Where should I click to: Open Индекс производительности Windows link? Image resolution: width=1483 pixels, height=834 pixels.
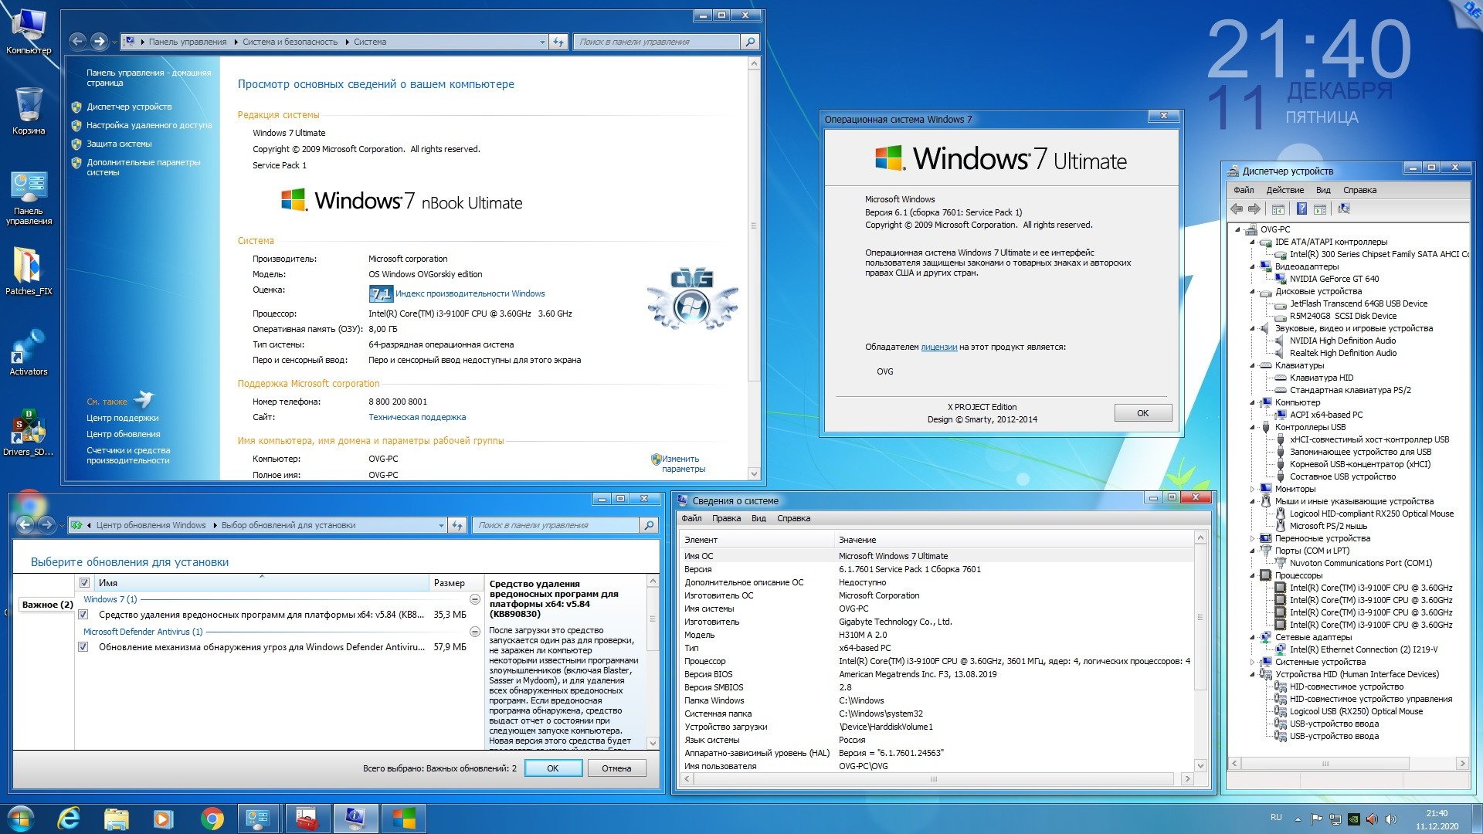pos(470,293)
